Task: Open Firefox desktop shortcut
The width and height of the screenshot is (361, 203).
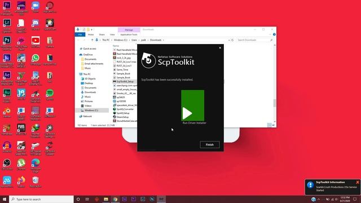Action: pyautogui.click(x=21, y=182)
